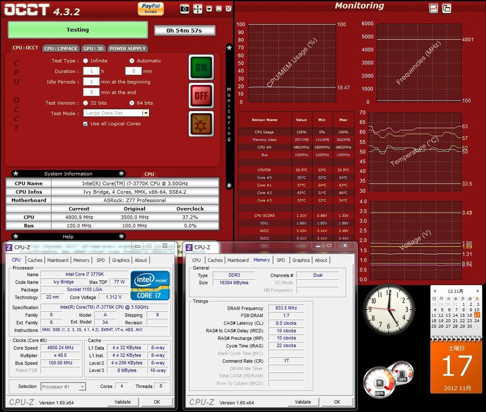The image size is (486, 412).
Task: Open the SPD tab in the CPU-Z memory window
Action: click(x=281, y=260)
